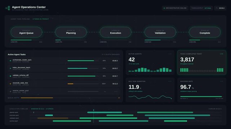The height and width of the screenshot is (129, 231).
Task: Click the Agent Operations Center logo icon
Action: click(x=8, y=8)
